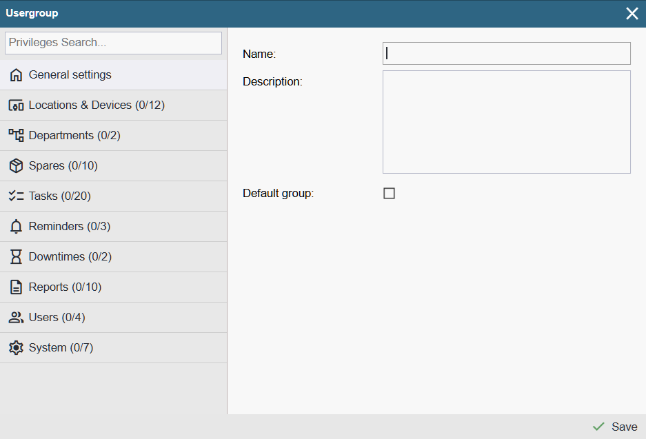Screen dimensions: 646x439
Task: Click into the Name text field
Action: (506, 54)
